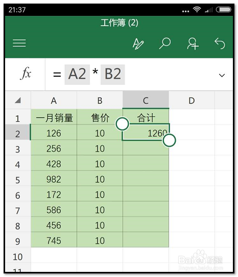238x277 pixels.
Task: Tap cell with value 126
Action: click(54, 133)
